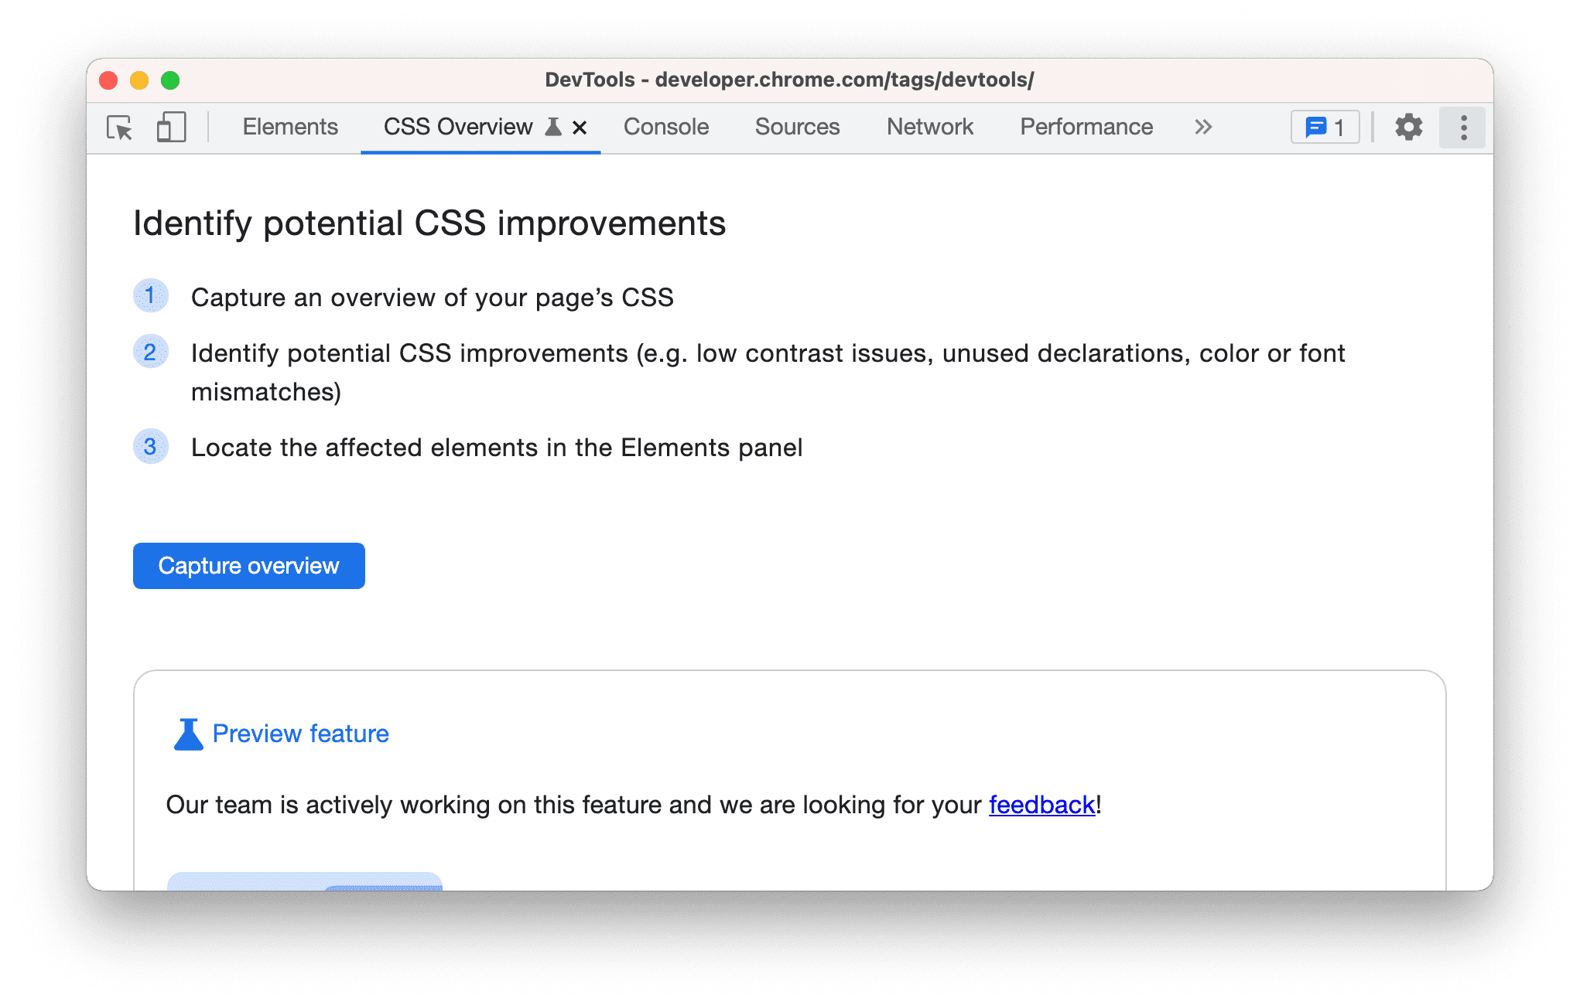Image resolution: width=1580 pixels, height=1005 pixels.
Task: Click the Sources panel tab icon
Action: tap(798, 127)
